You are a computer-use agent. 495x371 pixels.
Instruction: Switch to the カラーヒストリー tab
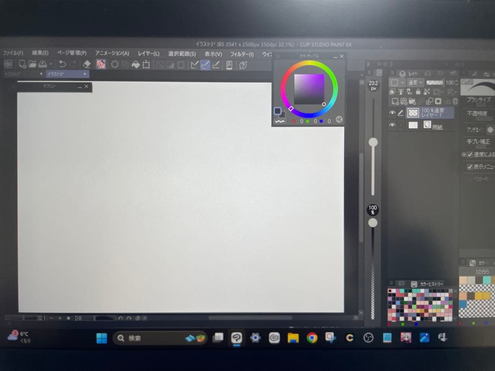coord(427,283)
